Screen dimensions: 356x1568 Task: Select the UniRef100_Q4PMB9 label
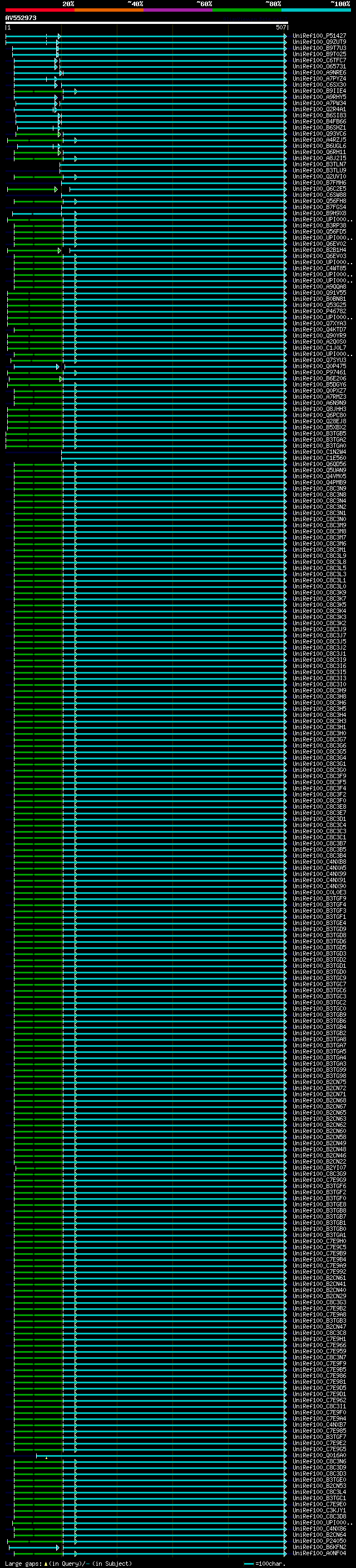[319, 482]
